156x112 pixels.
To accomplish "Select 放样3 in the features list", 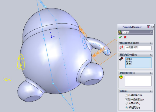I will point(129,62).
